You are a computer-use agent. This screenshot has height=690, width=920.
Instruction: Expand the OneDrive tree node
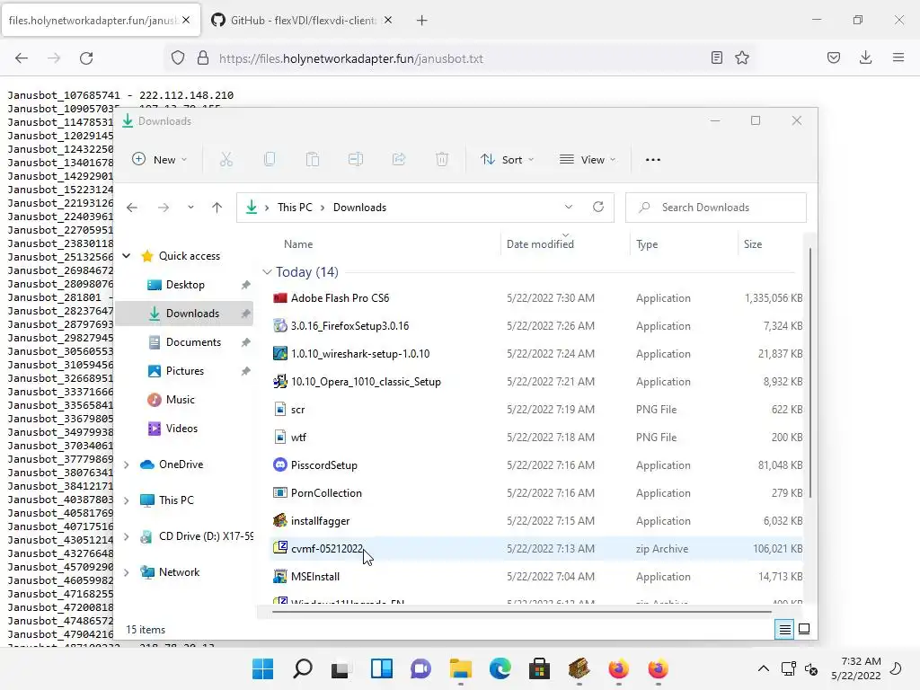click(x=126, y=464)
